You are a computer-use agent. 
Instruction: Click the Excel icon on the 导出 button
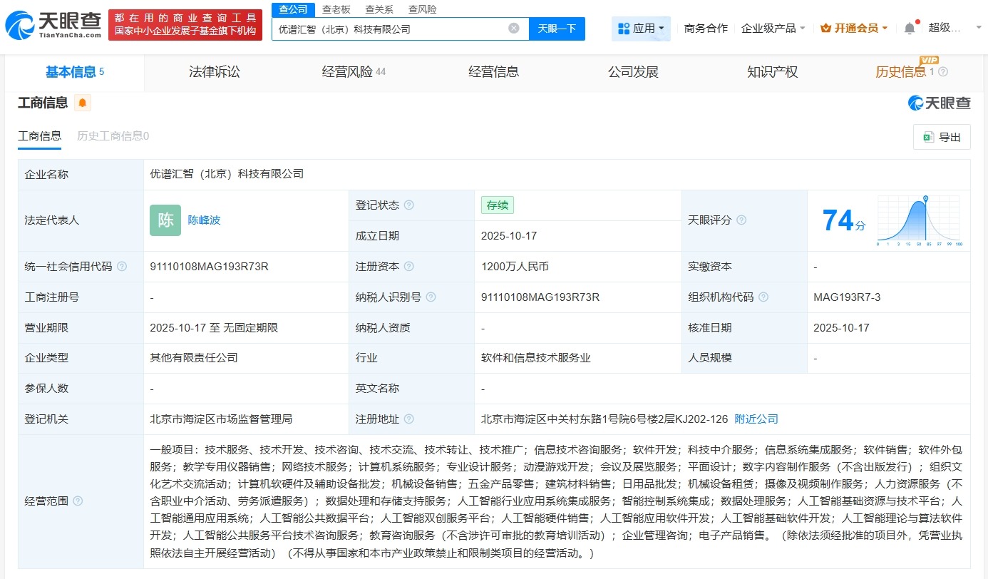click(929, 137)
